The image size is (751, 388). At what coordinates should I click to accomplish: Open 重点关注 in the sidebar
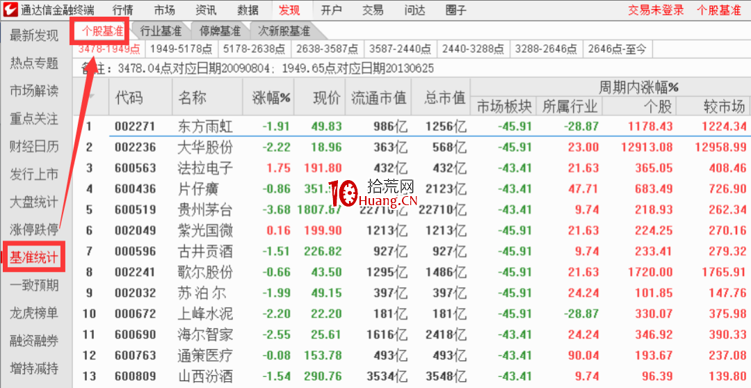(x=34, y=119)
